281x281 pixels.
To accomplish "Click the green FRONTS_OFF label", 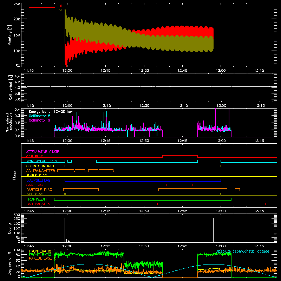I will 37,199.
